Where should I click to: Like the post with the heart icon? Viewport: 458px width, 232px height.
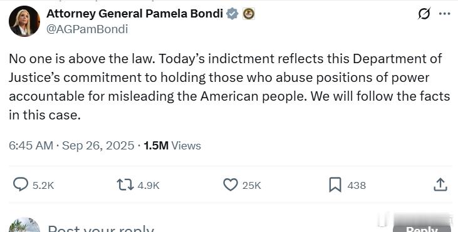coord(231,184)
